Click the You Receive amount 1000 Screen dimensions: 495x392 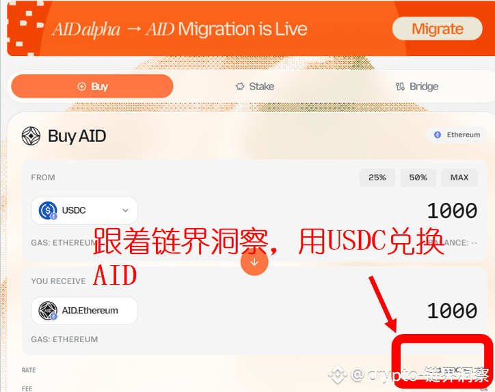tap(452, 311)
